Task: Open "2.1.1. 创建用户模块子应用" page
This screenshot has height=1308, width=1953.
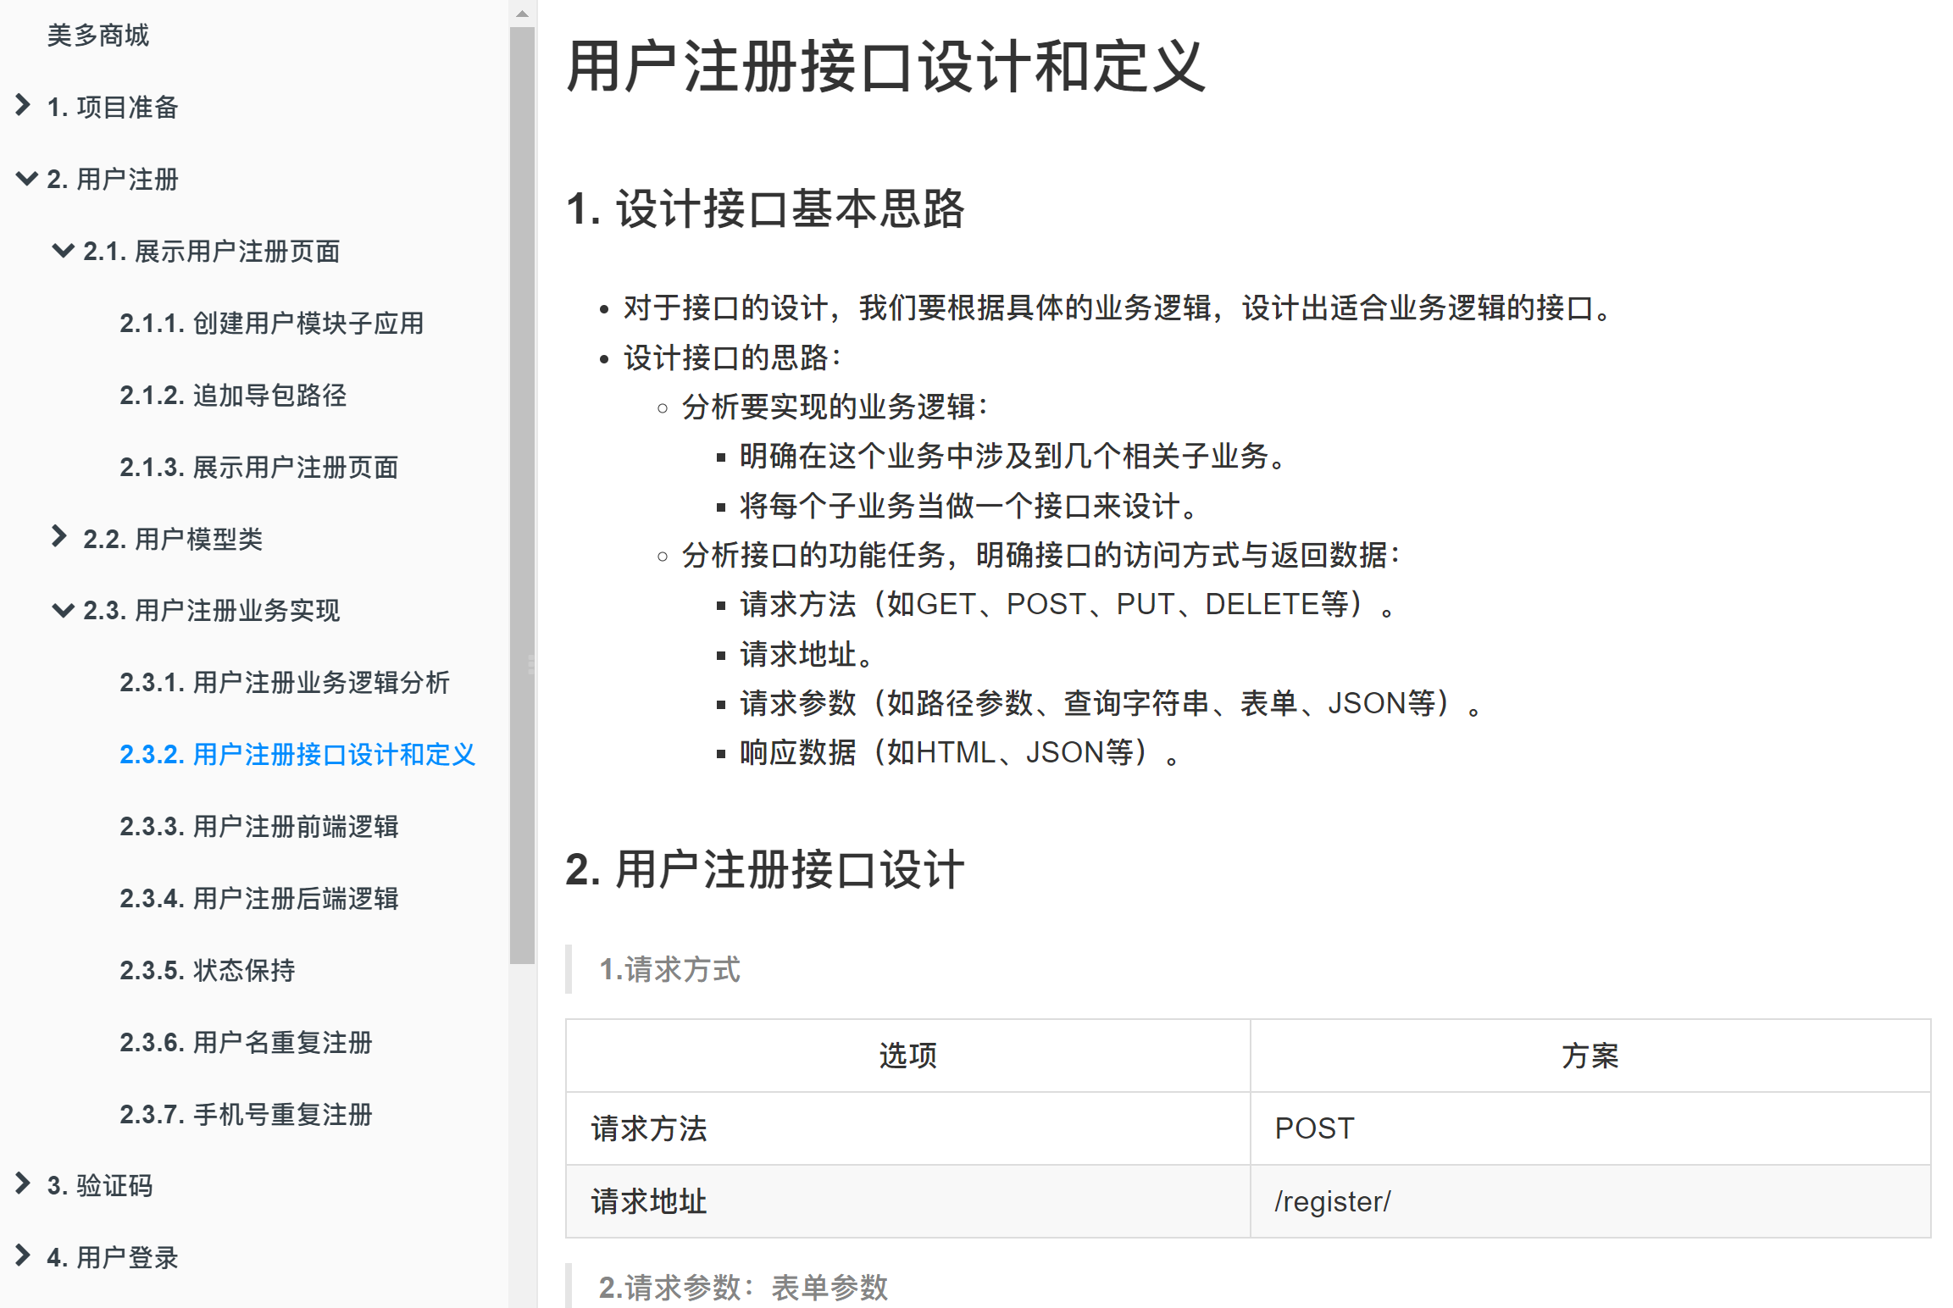Action: [x=273, y=324]
